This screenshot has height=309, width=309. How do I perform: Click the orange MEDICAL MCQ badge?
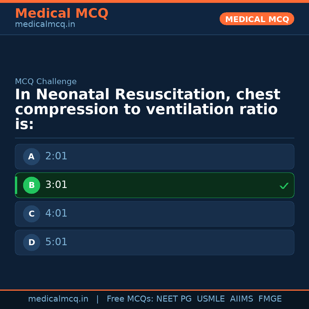tap(257, 19)
